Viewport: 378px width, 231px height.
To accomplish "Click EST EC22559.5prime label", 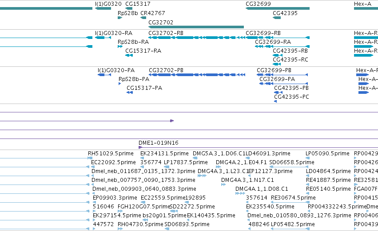I will point(163,198).
